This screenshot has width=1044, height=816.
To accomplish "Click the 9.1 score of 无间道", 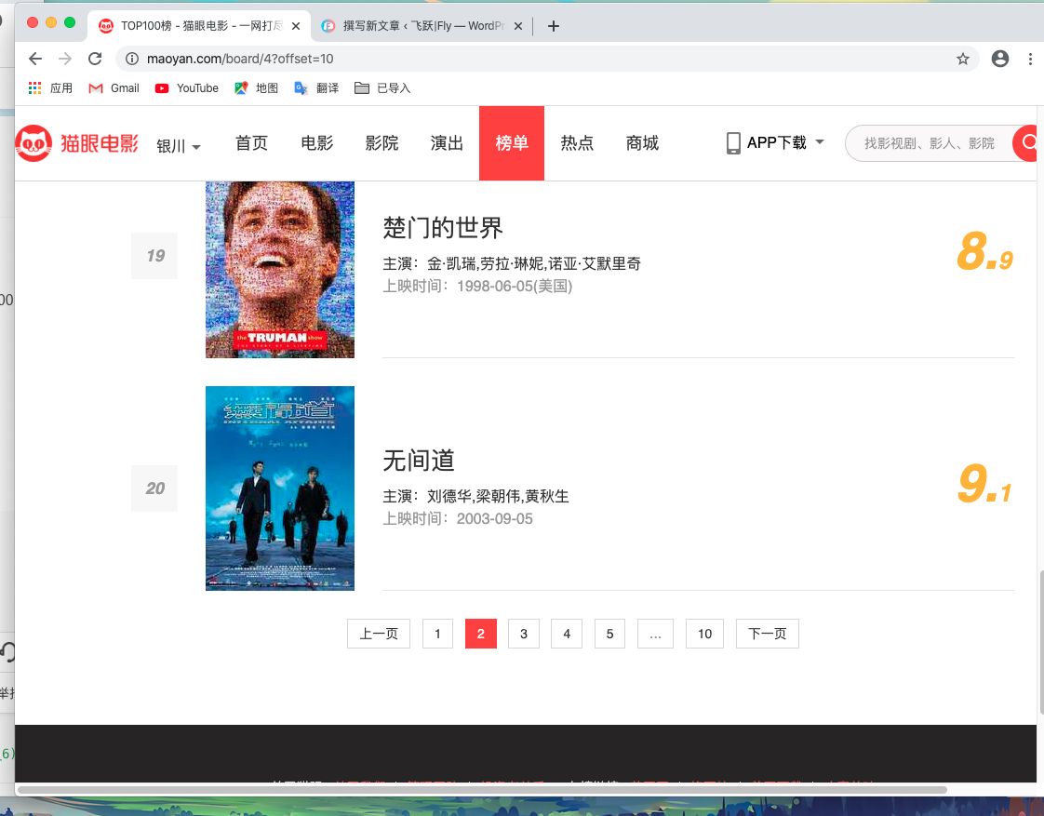I will 984,485.
